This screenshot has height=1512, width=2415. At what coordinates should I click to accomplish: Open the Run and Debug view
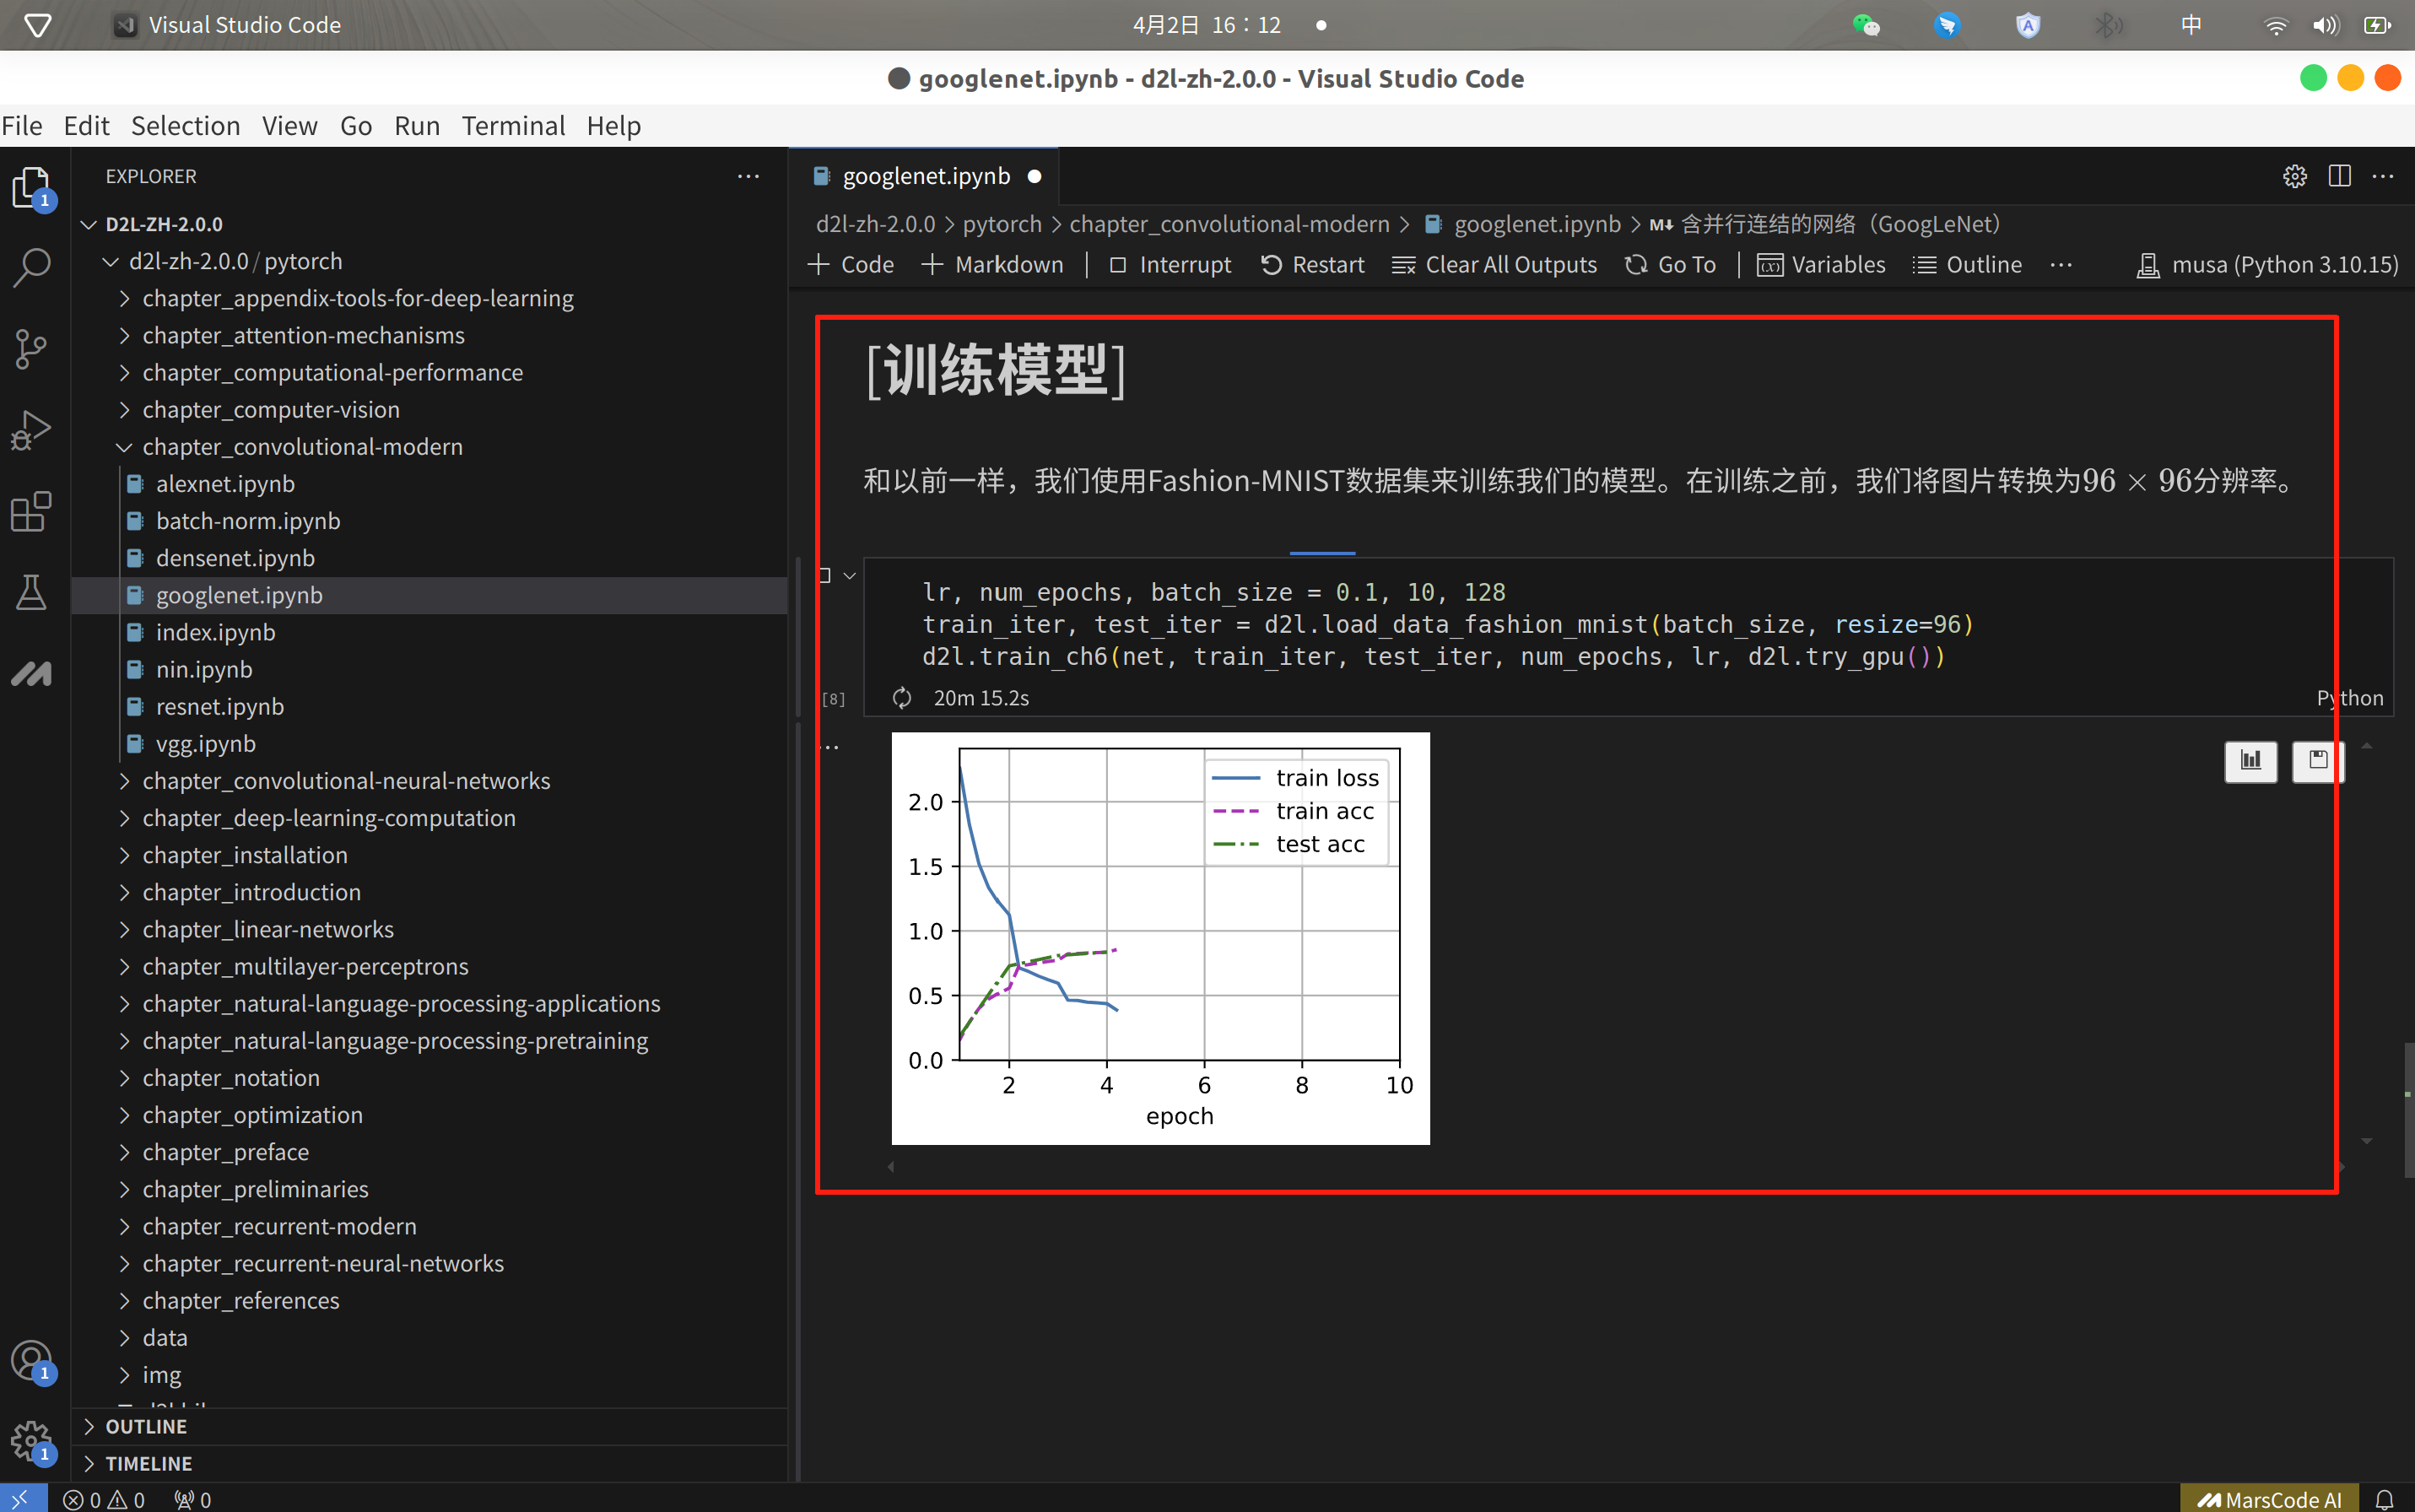(32, 430)
